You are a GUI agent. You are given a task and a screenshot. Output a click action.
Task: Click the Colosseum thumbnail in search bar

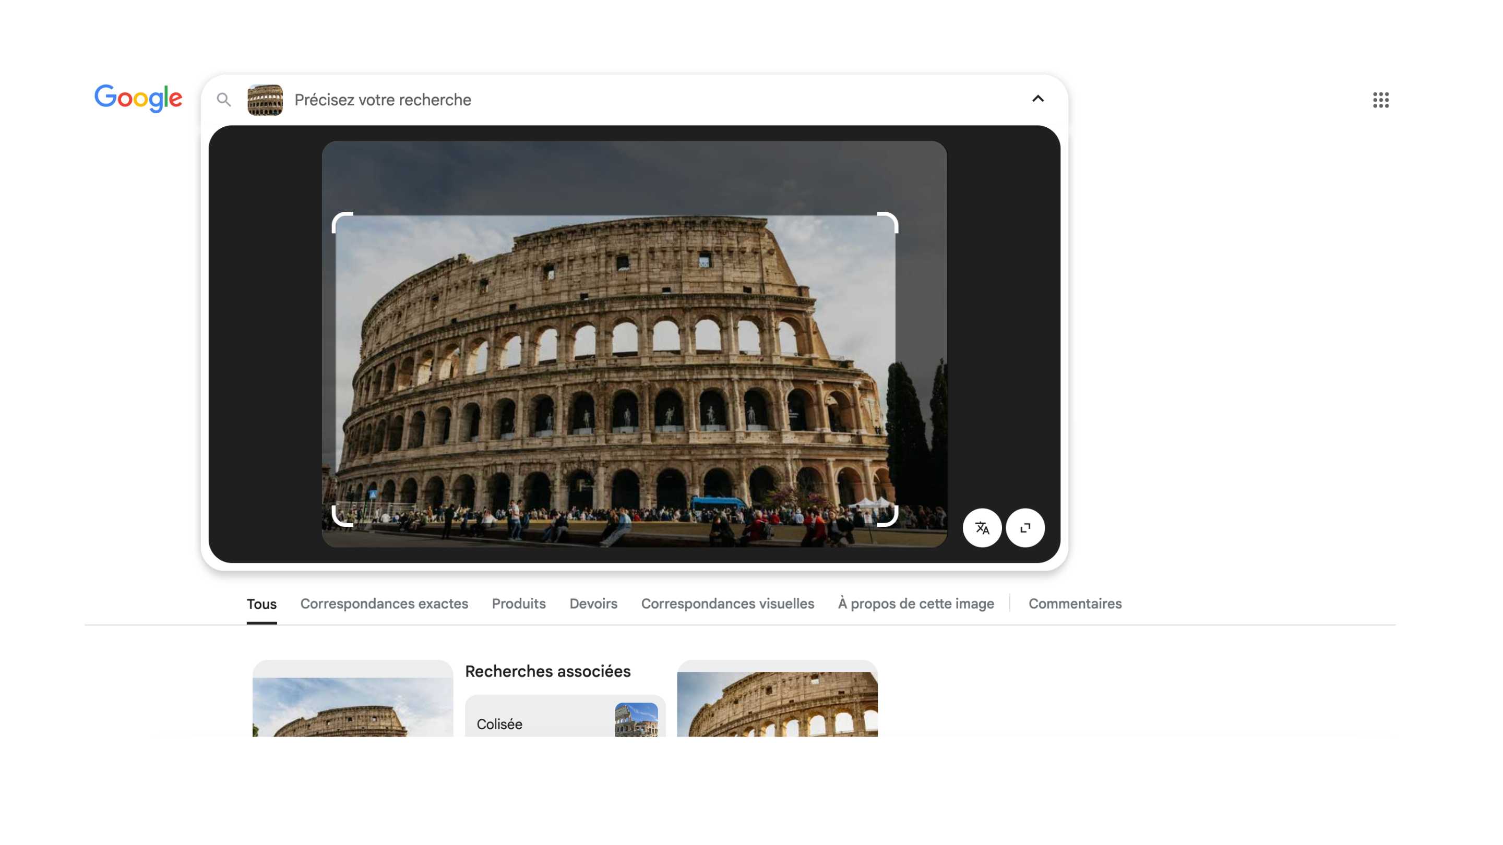click(265, 100)
